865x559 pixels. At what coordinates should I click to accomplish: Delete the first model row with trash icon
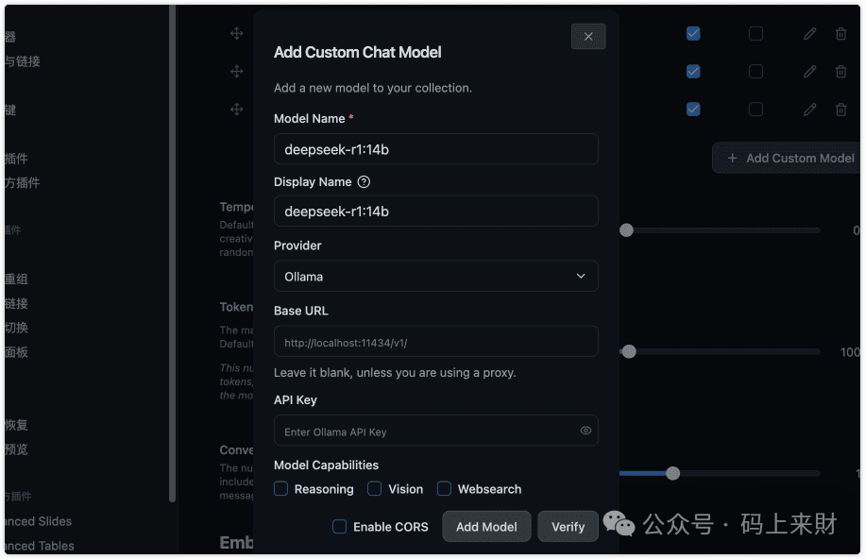840,34
